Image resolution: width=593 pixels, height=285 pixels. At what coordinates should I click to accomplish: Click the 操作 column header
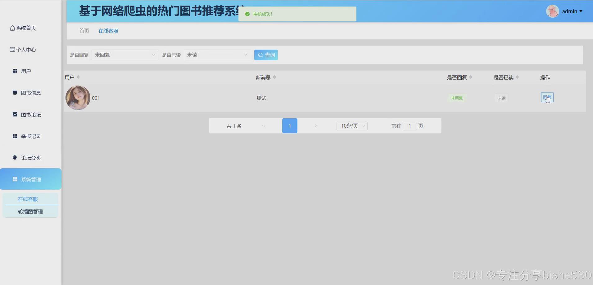(x=545, y=77)
